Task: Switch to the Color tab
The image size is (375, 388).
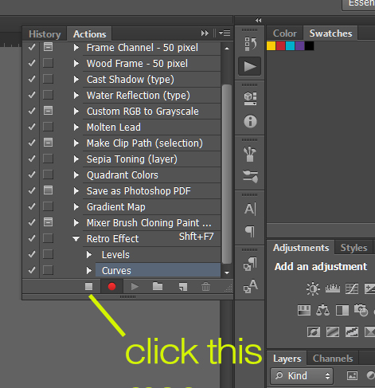Action: tap(284, 33)
